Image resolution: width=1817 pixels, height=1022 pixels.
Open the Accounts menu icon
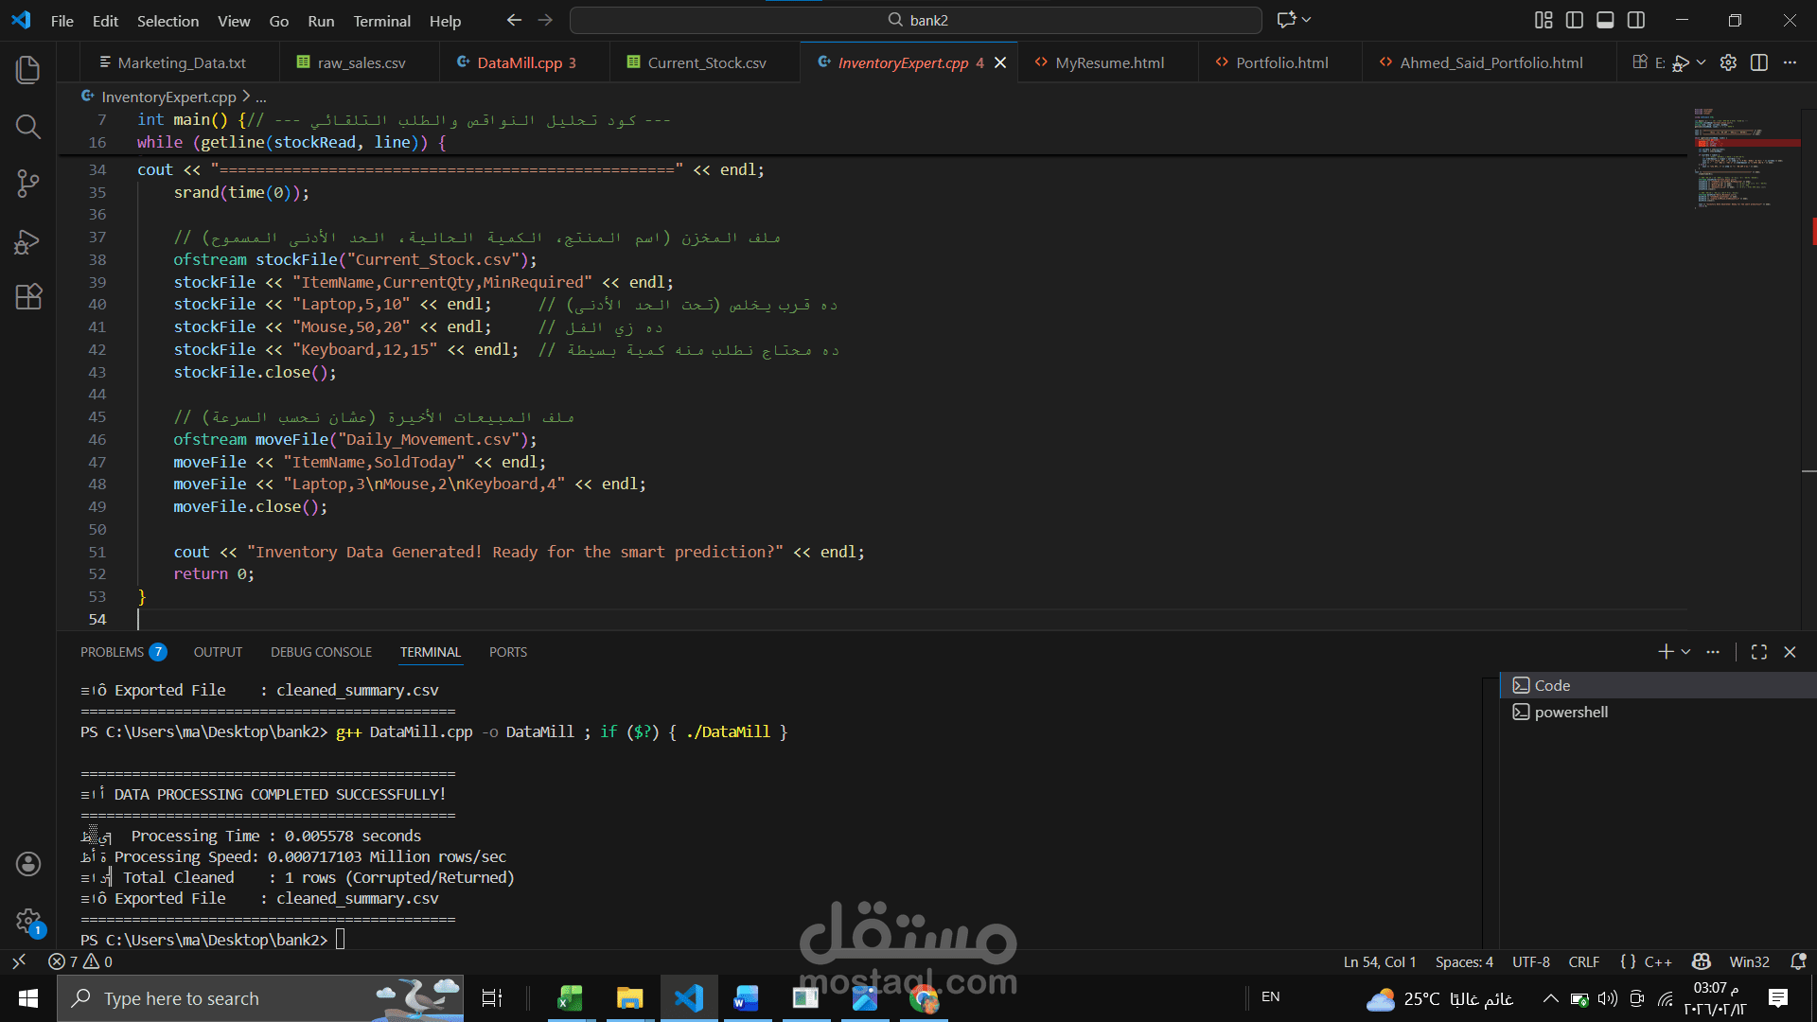(x=28, y=863)
